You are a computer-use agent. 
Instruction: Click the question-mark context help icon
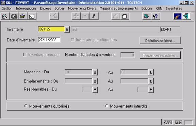click(156, 16)
